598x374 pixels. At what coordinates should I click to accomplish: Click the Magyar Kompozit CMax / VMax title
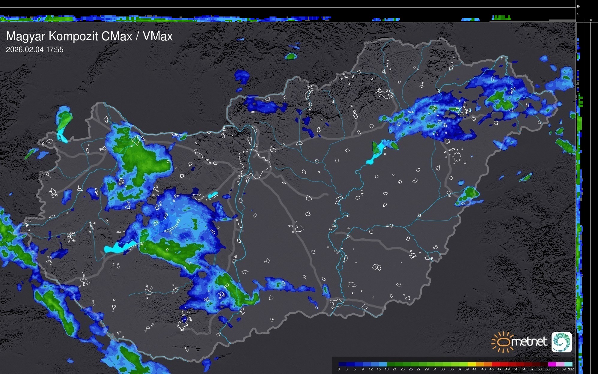89,36
